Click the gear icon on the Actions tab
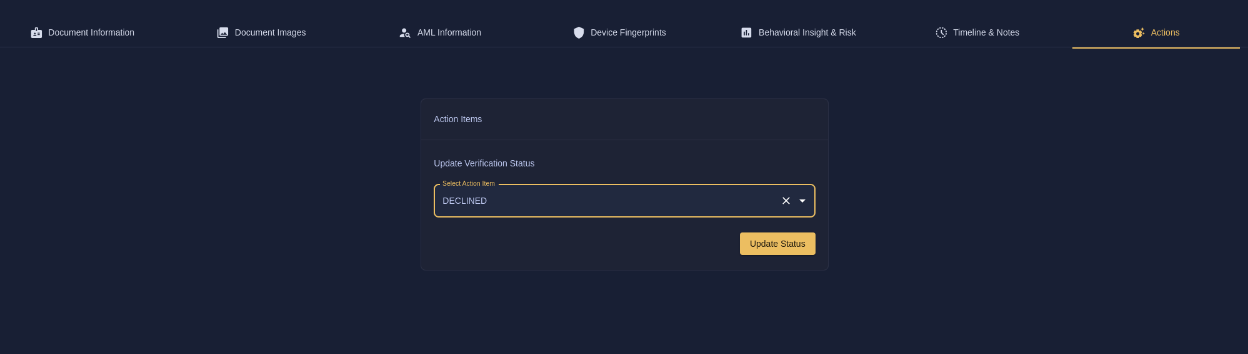The width and height of the screenshot is (1248, 354). (1139, 33)
